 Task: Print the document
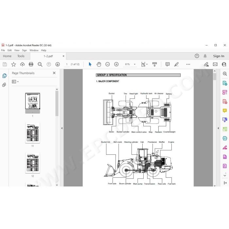(31, 64)
